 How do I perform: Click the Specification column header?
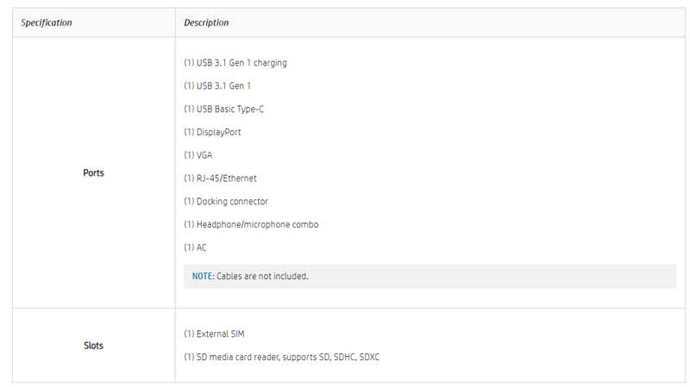[x=47, y=23]
